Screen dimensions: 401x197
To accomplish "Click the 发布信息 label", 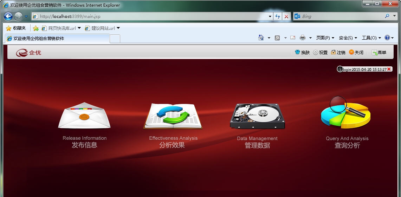I will click(x=84, y=145).
